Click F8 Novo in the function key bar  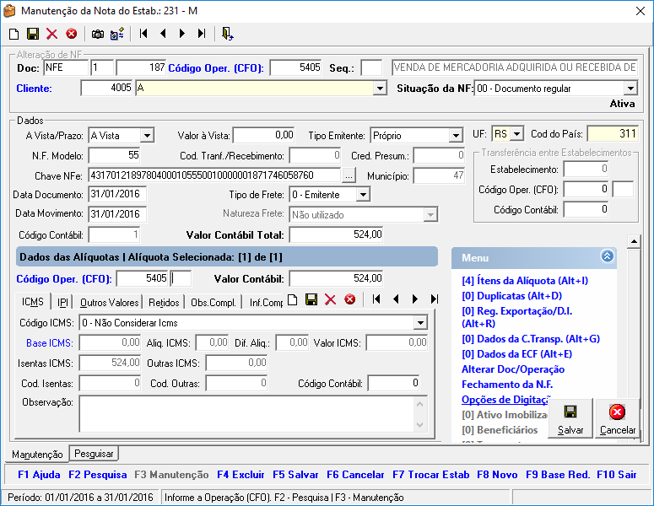click(497, 475)
